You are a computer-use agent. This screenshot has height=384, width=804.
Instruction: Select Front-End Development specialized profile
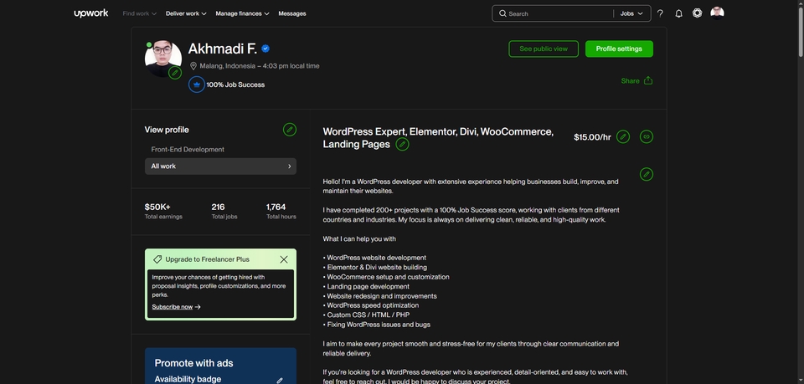pos(188,150)
